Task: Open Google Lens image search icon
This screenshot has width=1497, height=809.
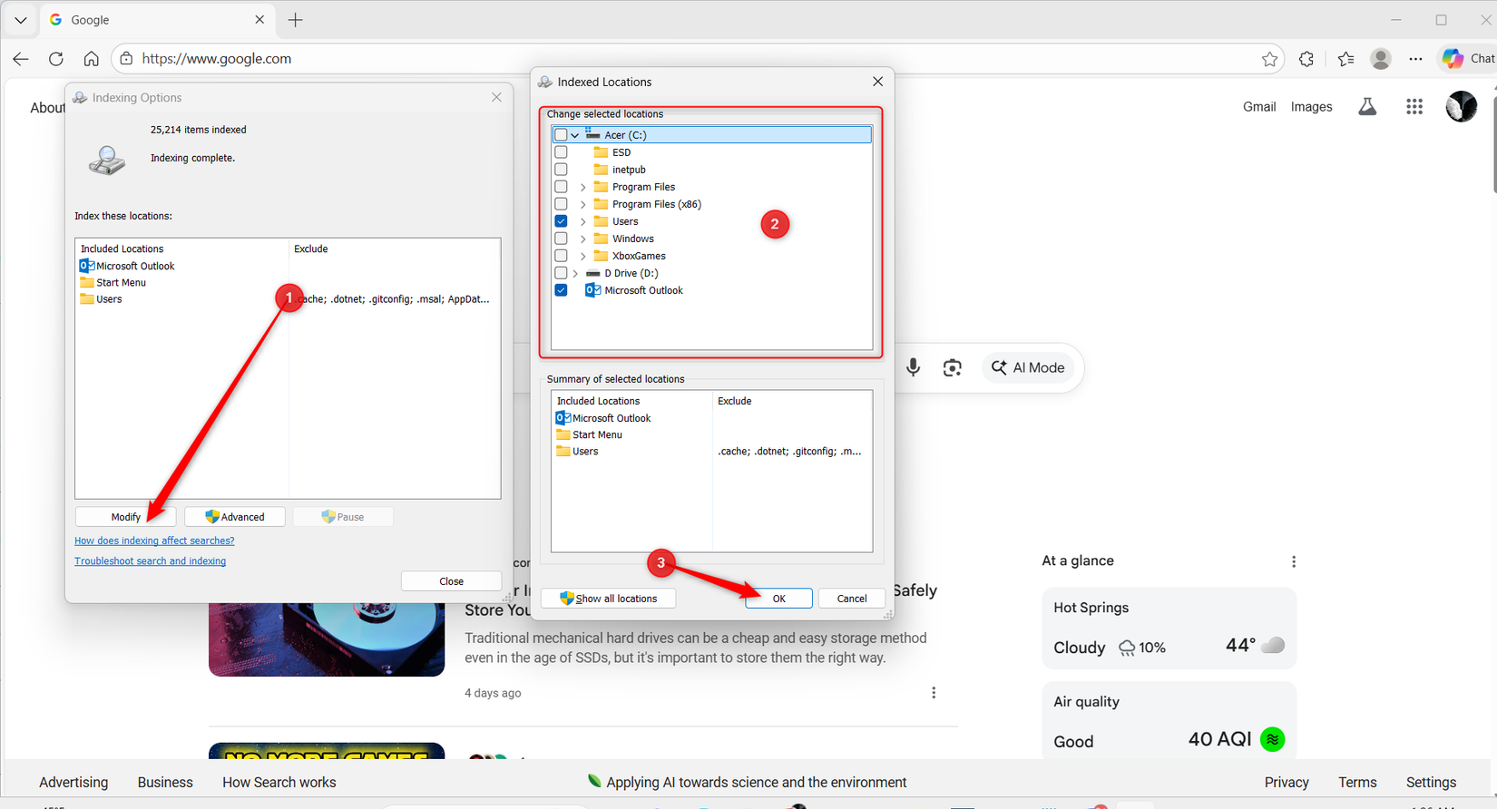Action: (952, 367)
